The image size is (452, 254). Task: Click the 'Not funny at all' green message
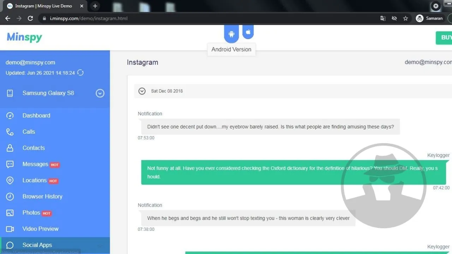click(293, 173)
